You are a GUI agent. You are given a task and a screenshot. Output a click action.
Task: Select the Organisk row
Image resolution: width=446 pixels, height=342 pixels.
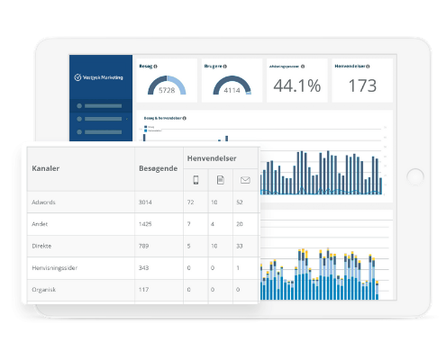(x=142, y=290)
